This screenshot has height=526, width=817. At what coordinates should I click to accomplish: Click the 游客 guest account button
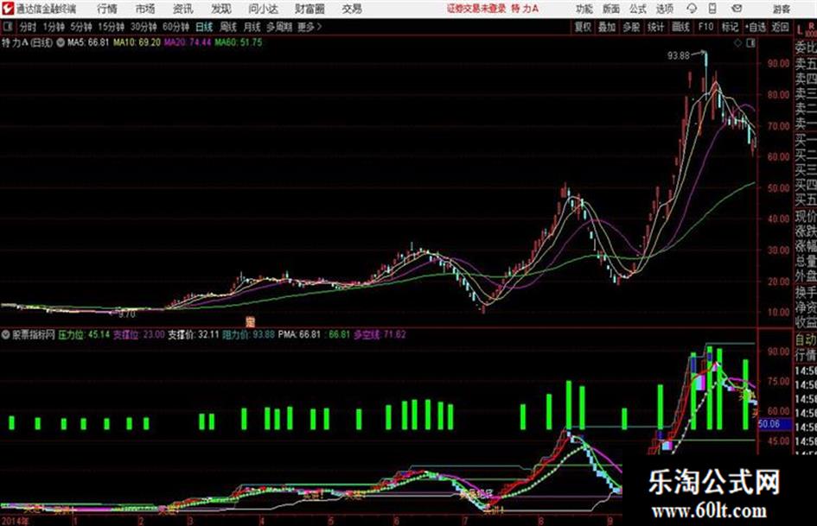point(782,9)
